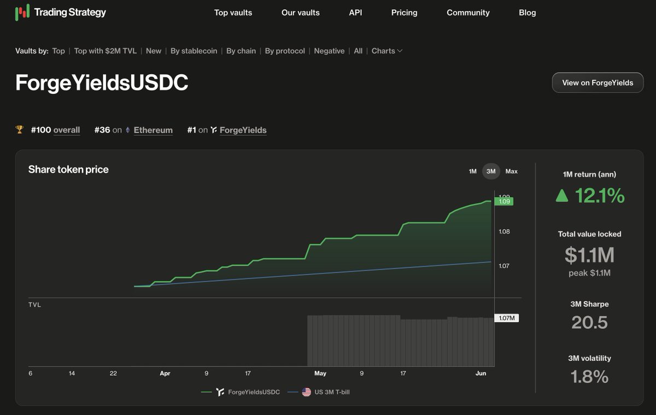
Task: Click the May date axis label
Action: coord(320,373)
